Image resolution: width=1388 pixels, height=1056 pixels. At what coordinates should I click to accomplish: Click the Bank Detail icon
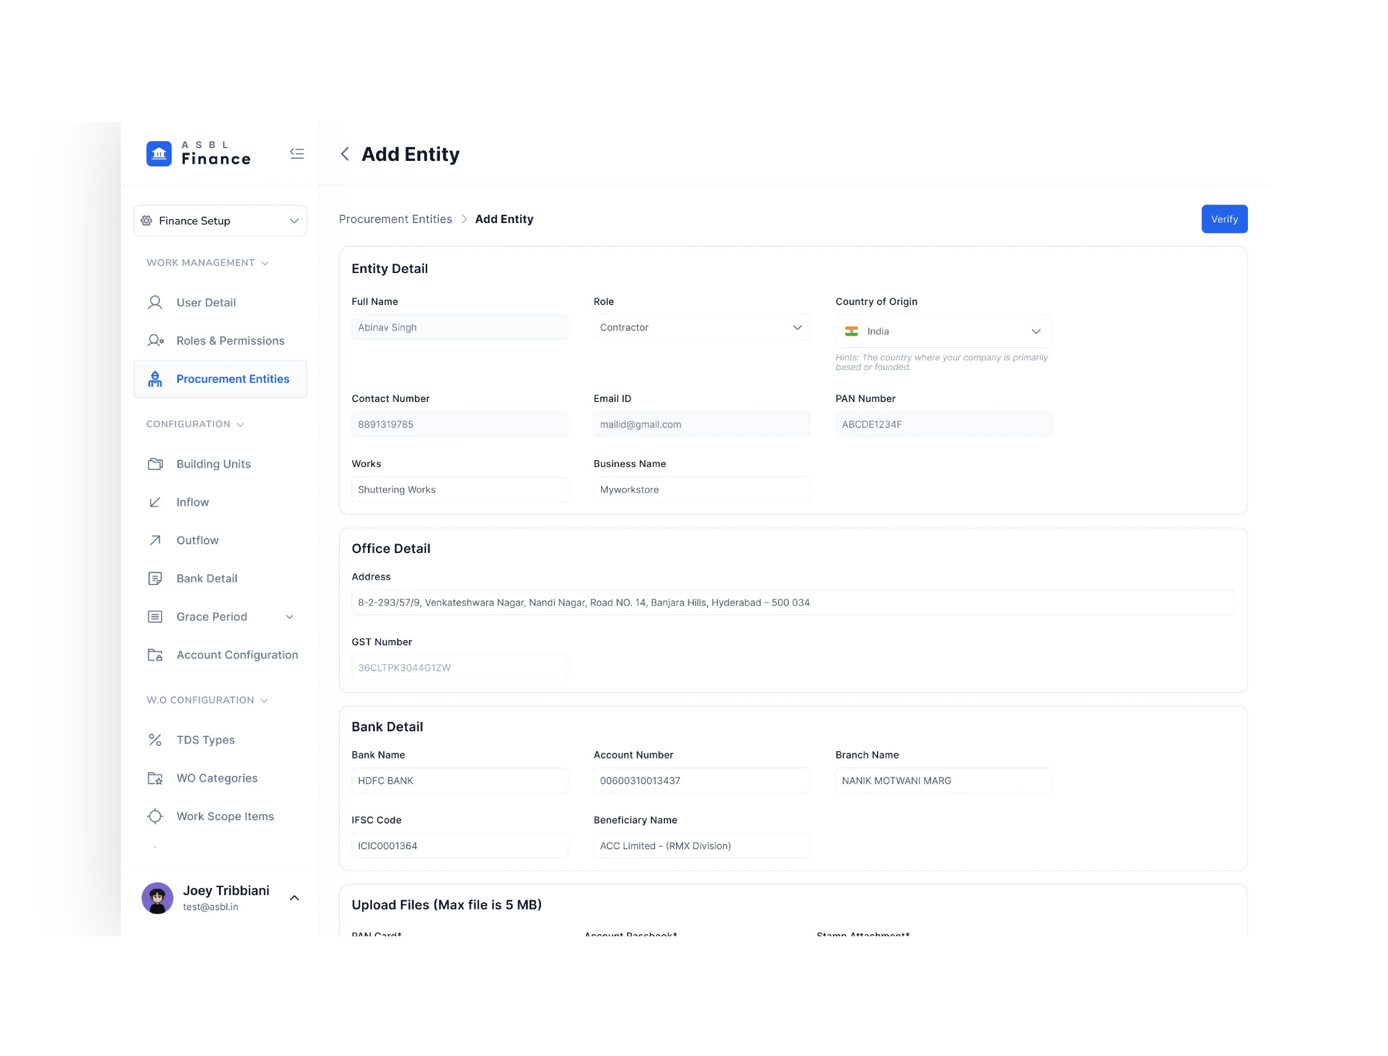pos(155,579)
